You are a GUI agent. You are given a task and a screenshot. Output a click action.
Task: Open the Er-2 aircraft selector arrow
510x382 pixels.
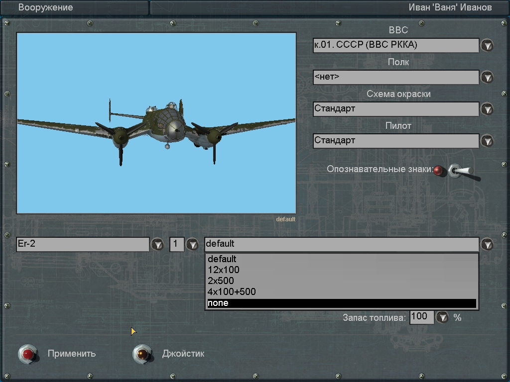(x=157, y=244)
